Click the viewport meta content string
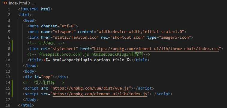227x108 pixels. pos(140,32)
